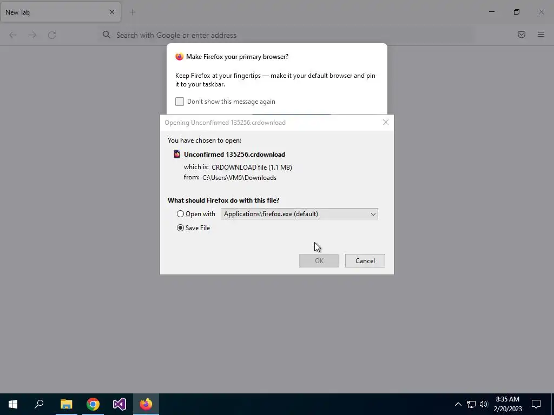Open the Save to Pocket icon

(x=522, y=35)
